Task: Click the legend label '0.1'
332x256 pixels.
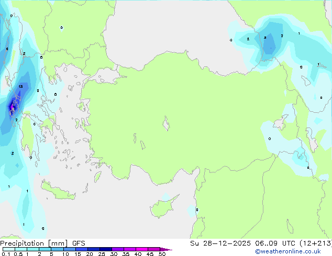Action: (x=6, y=254)
